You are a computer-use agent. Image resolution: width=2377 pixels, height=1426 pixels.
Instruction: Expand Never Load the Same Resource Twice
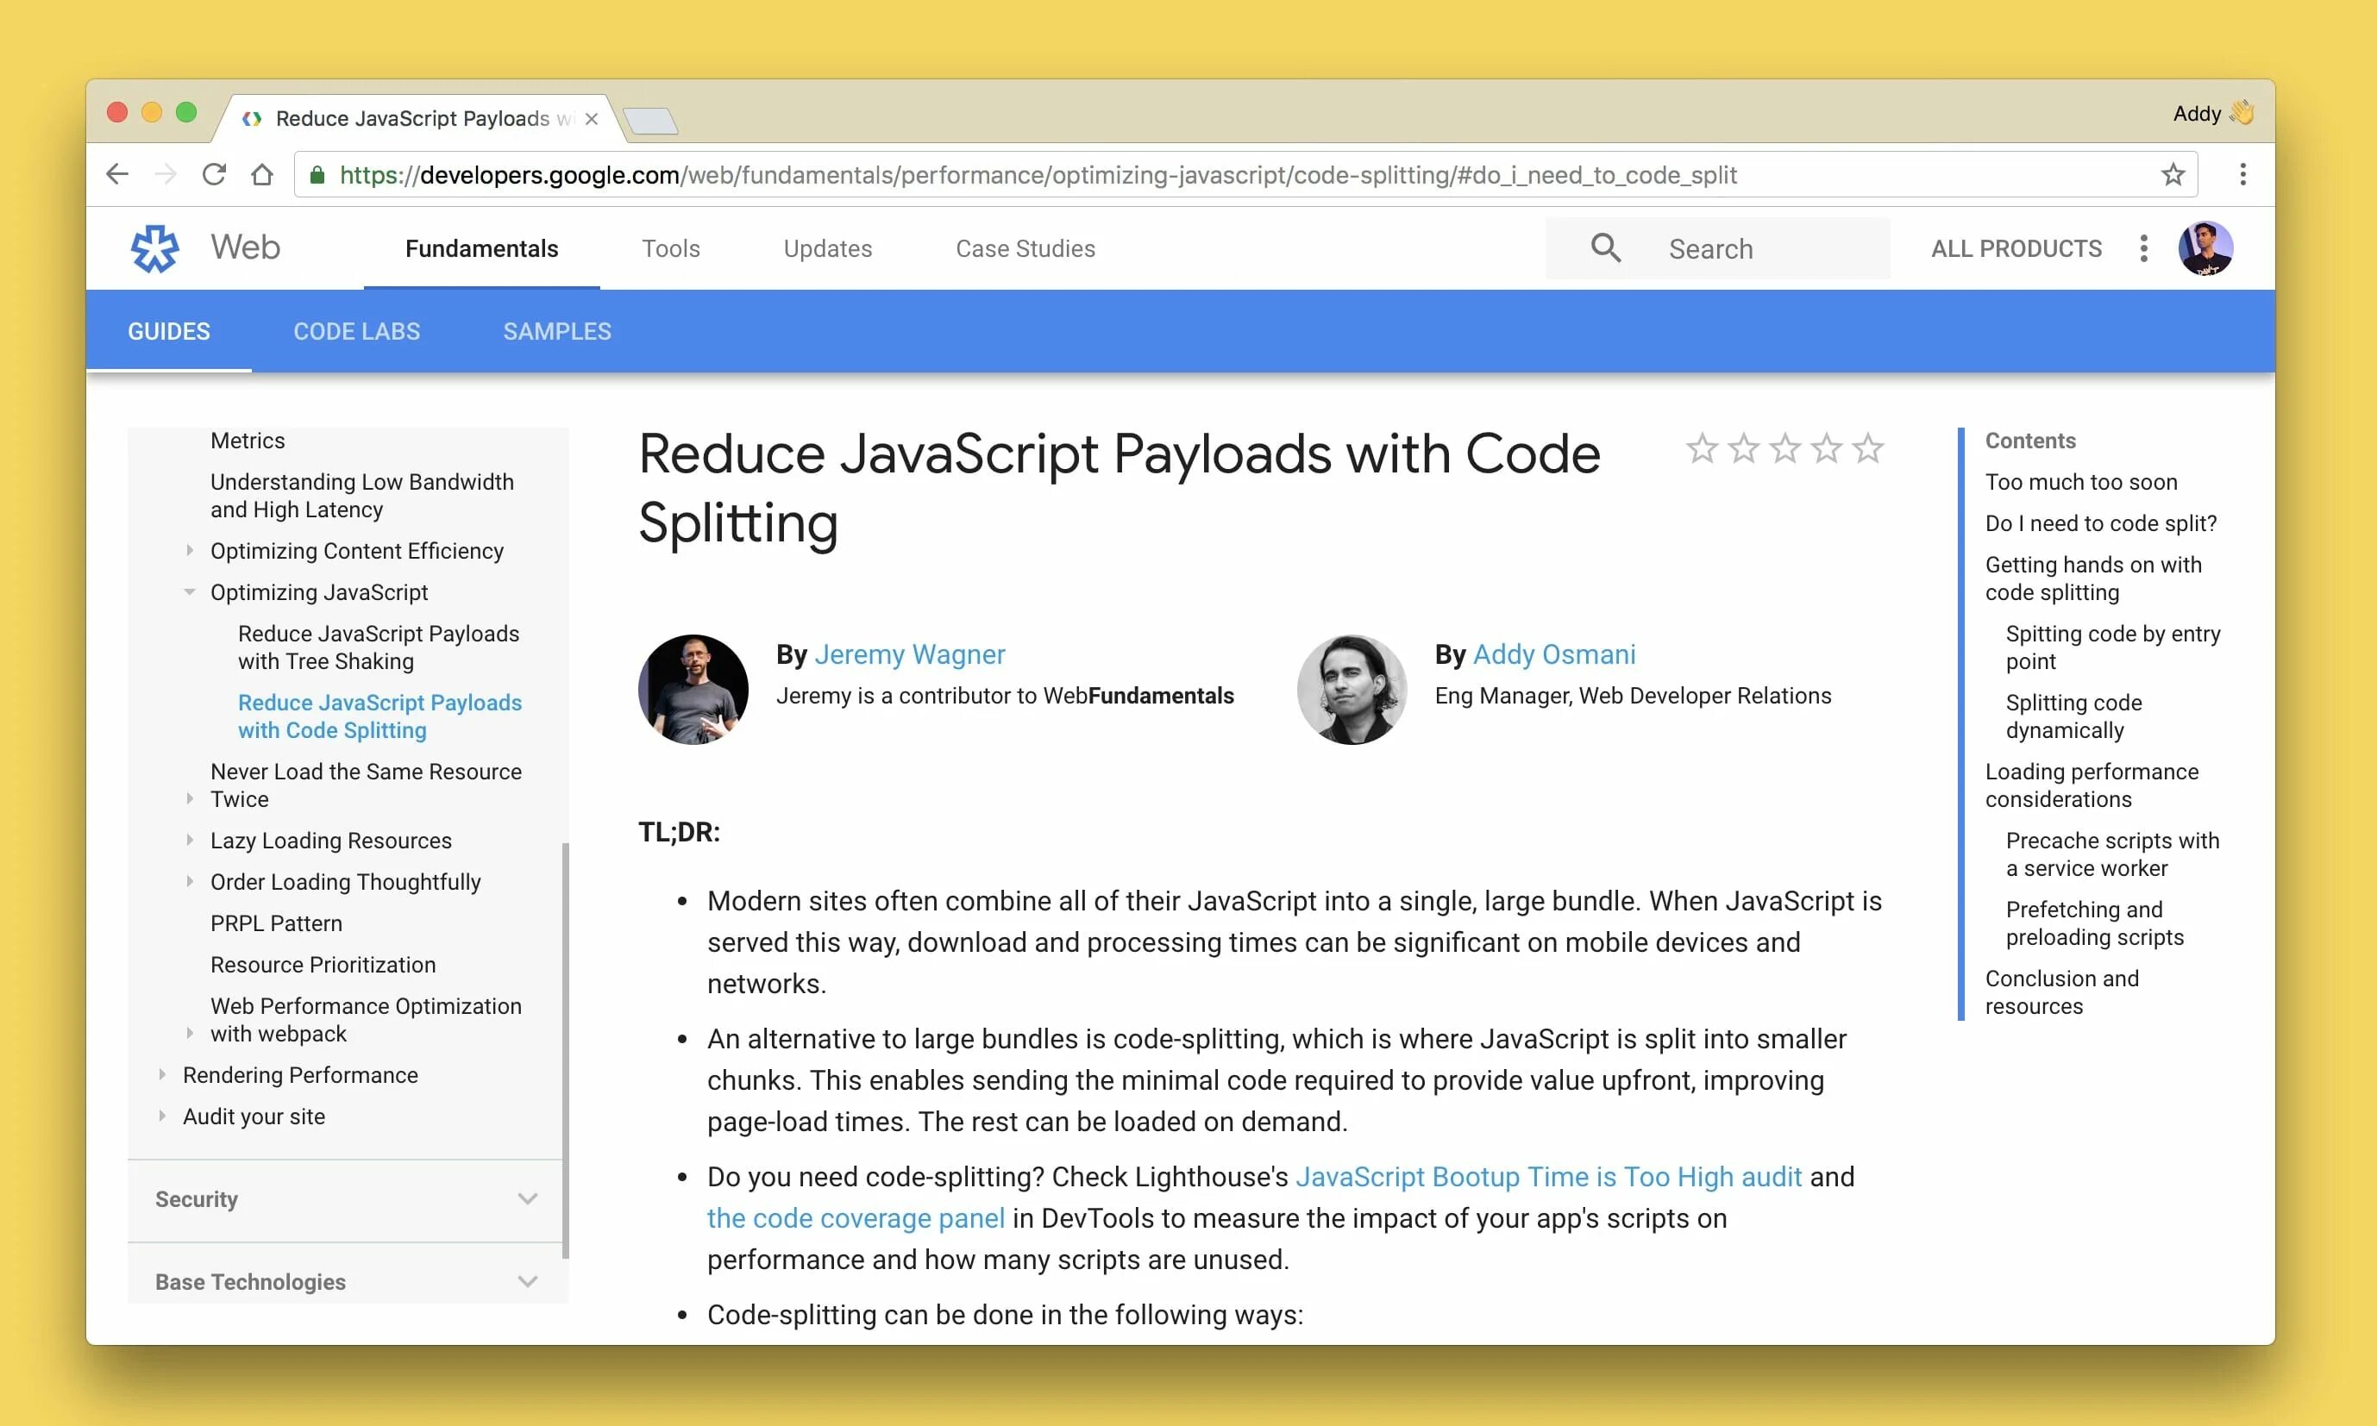[x=190, y=798]
